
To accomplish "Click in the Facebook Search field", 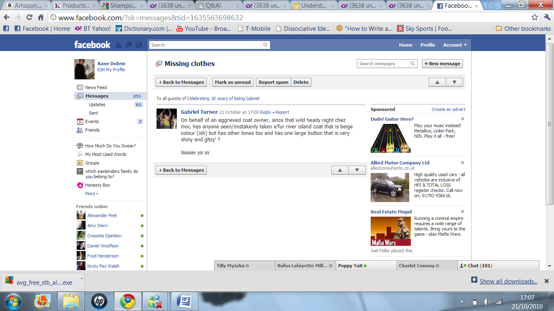I will [205, 45].
